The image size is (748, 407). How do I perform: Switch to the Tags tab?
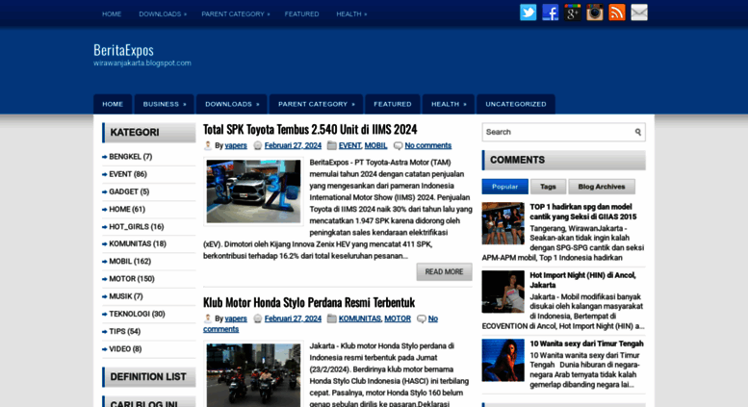pos(548,187)
